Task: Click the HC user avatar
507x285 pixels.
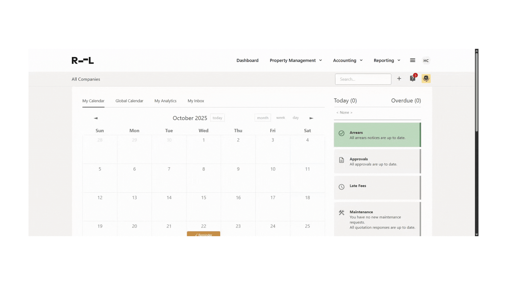Action: tap(426, 61)
